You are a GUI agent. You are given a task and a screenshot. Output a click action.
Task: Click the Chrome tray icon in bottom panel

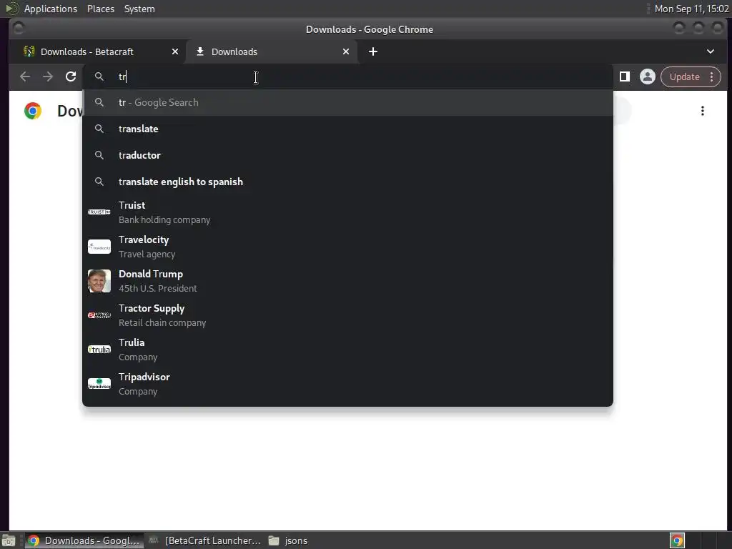pos(677,540)
